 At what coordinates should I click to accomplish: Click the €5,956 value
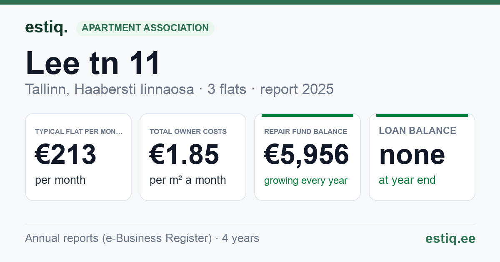(307, 155)
